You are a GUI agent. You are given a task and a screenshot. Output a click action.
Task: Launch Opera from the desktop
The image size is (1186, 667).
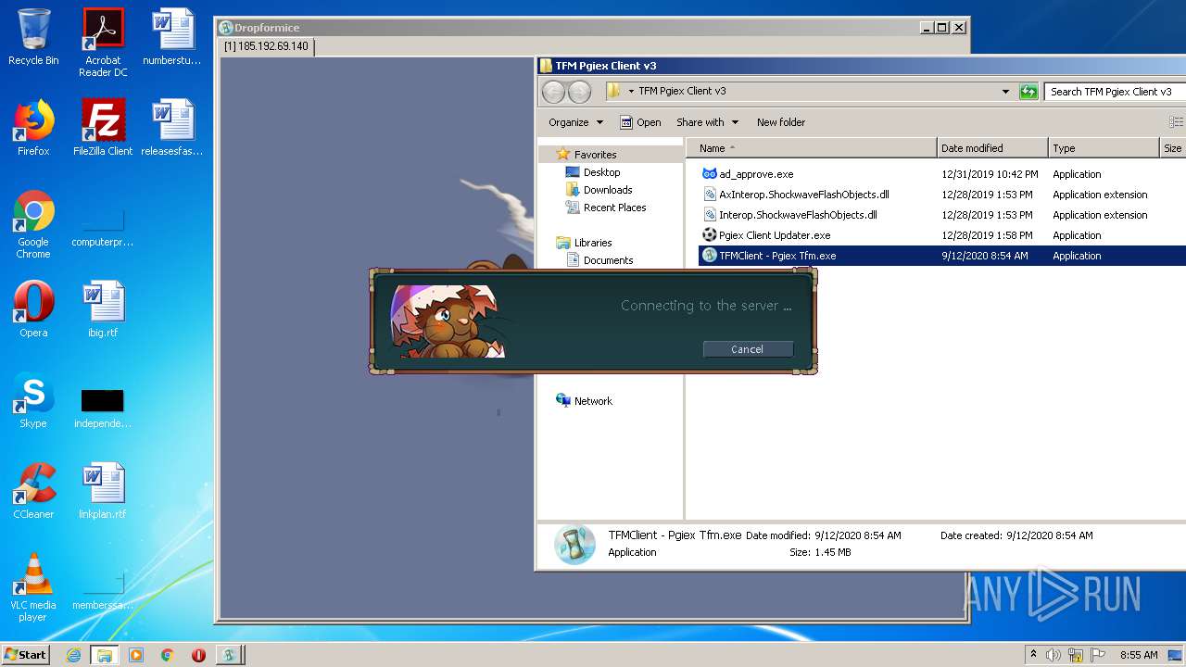coord(33,308)
